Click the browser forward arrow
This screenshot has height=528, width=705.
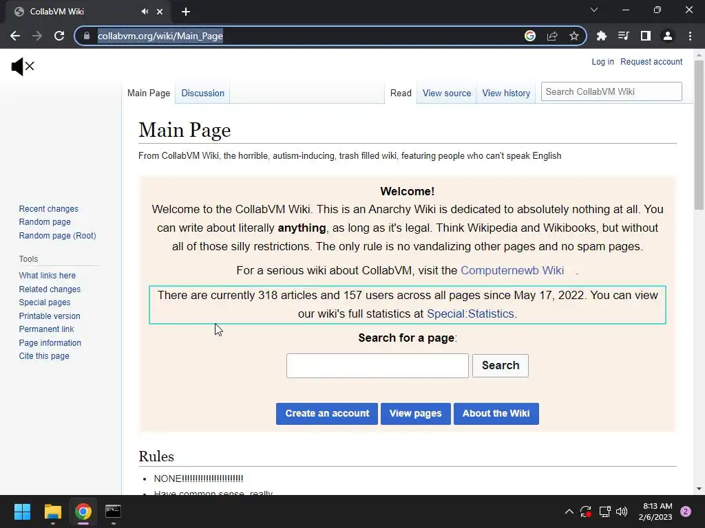[x=37, y=36]
